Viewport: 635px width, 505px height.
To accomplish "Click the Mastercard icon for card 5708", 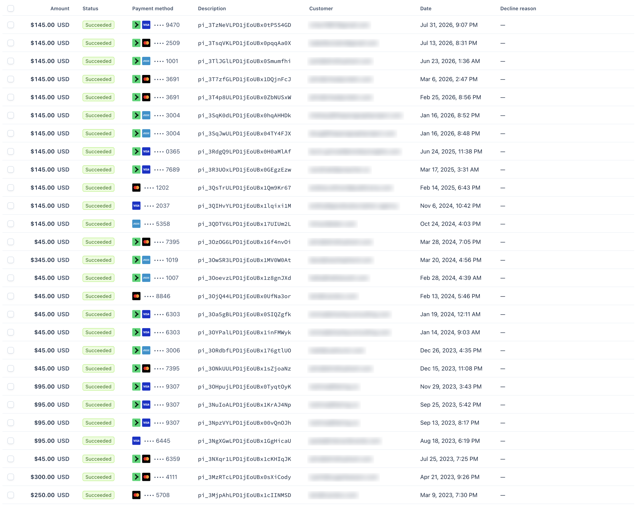I will [x=136, y=495].
